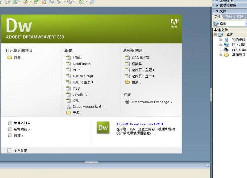
Task: Create a new PHP page
Action: pos(73,70)
